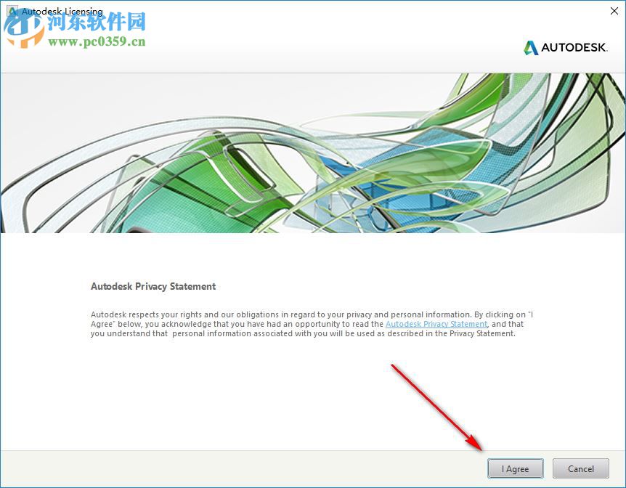
Task: Click the abstract ribbon banner artwork
Action: coord(313,153)
